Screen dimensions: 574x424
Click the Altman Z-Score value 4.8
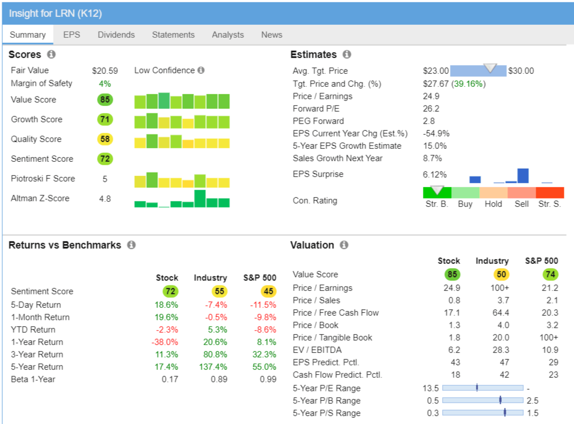tap(105, 199)
